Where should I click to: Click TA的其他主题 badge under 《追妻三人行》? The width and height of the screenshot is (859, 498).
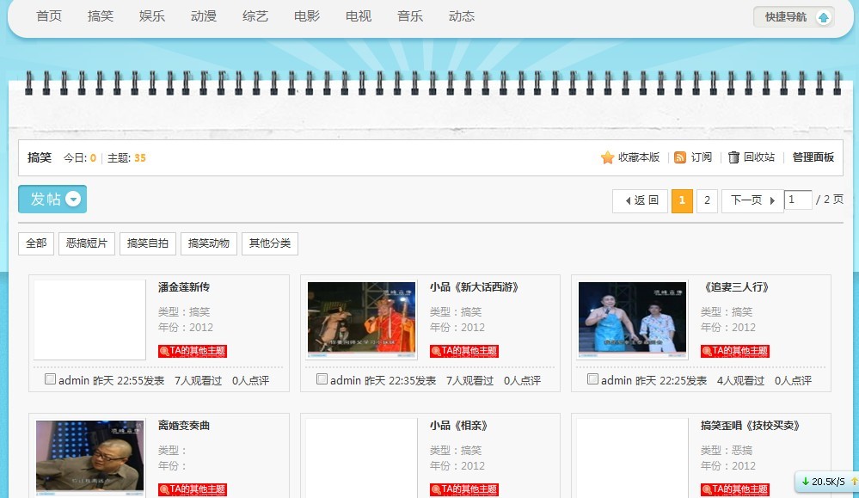coord(734,351)
